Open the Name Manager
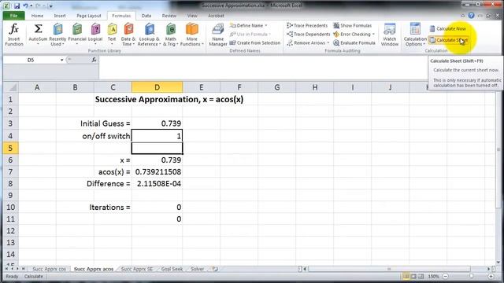This screenshot has width=504, height=283. (x=218, y=35)
